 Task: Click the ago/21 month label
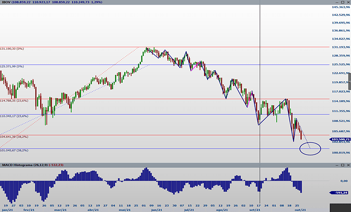point(222,210)
